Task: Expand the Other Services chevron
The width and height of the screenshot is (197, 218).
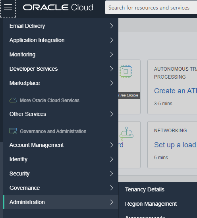Action: [112, 114]
